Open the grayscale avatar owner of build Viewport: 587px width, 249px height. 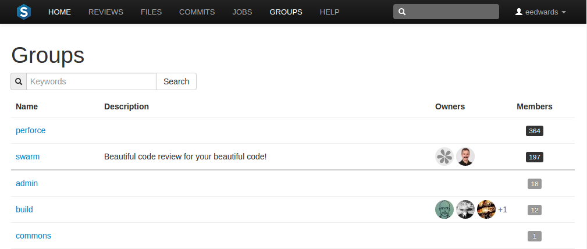465,209
